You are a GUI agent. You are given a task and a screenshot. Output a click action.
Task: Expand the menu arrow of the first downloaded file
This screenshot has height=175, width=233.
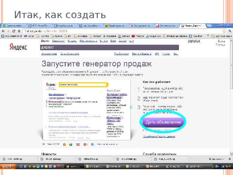(37, 159)
